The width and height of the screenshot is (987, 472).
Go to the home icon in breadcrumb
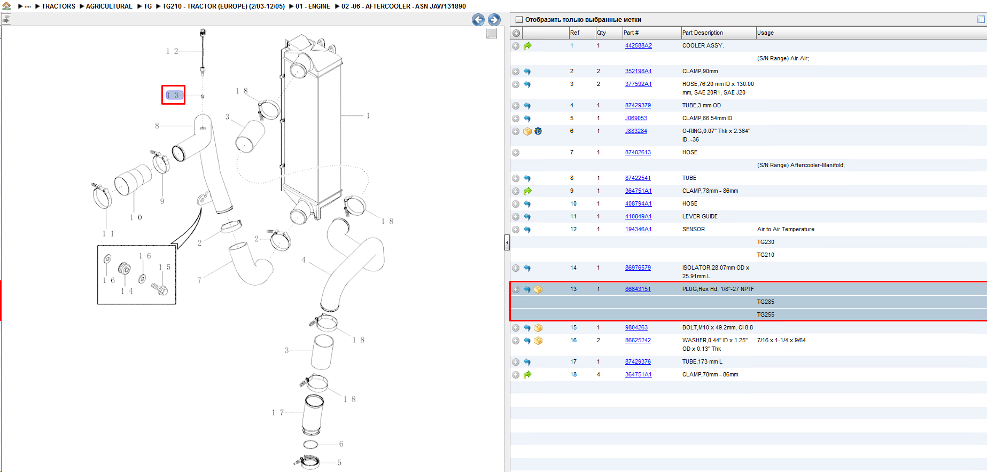6,6
